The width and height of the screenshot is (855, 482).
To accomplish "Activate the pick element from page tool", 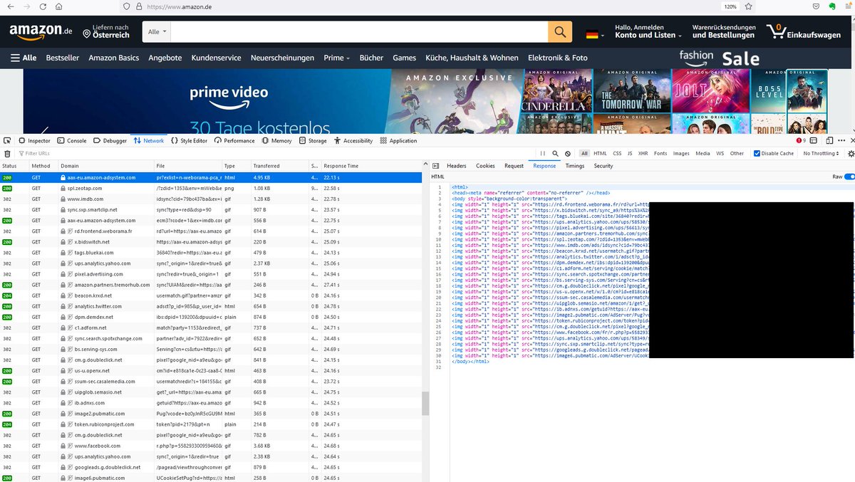I will click(x=7, y=141).
